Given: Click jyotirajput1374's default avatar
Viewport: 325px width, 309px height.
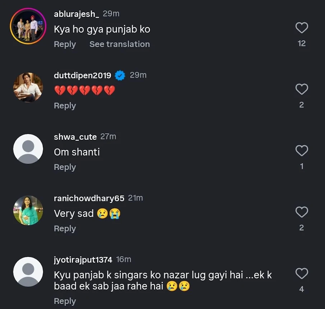Looking at the screenshot, I should click(28, 272).
